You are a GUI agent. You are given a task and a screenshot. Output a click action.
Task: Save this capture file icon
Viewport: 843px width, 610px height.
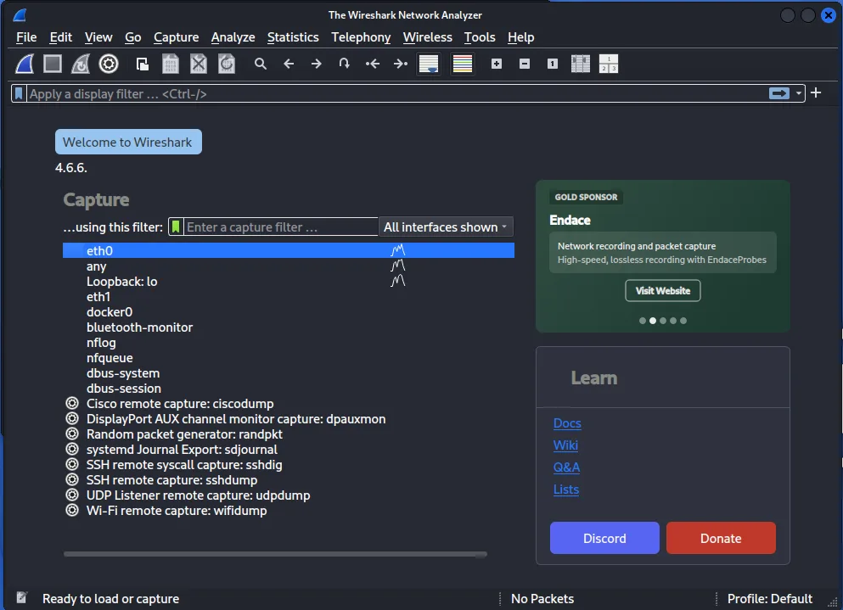coord(171,64)
